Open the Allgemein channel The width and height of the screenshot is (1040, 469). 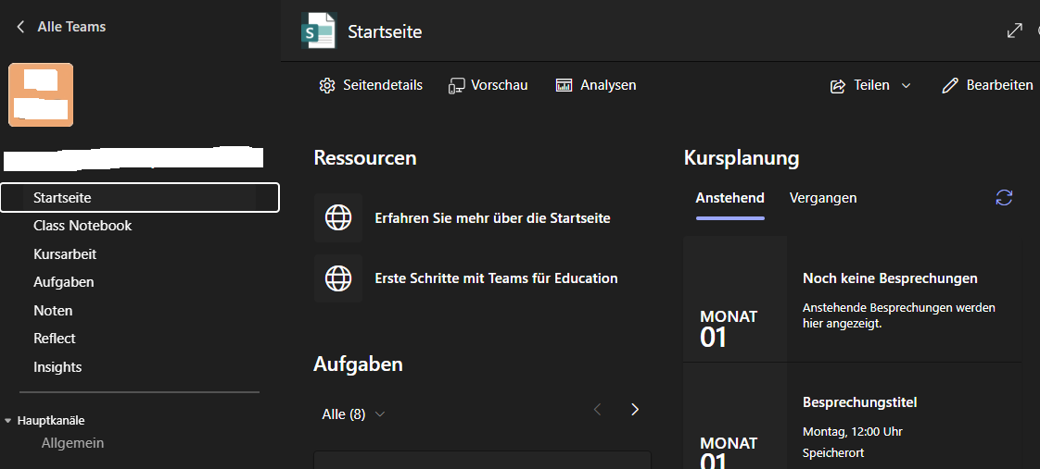tap(72, 443)
